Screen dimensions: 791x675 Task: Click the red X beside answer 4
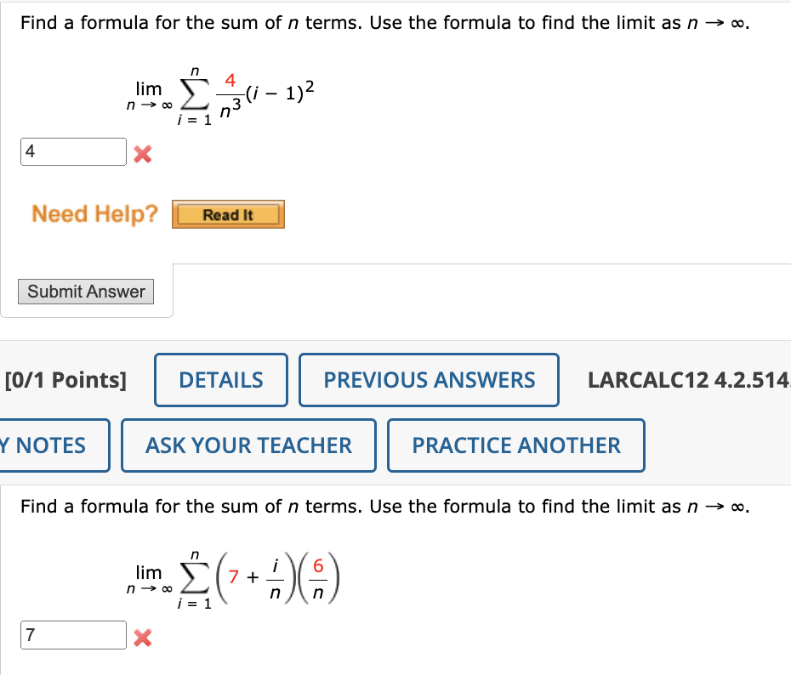tap(143, 154)
